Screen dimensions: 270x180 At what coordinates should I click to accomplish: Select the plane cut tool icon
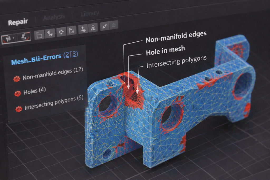72,30
